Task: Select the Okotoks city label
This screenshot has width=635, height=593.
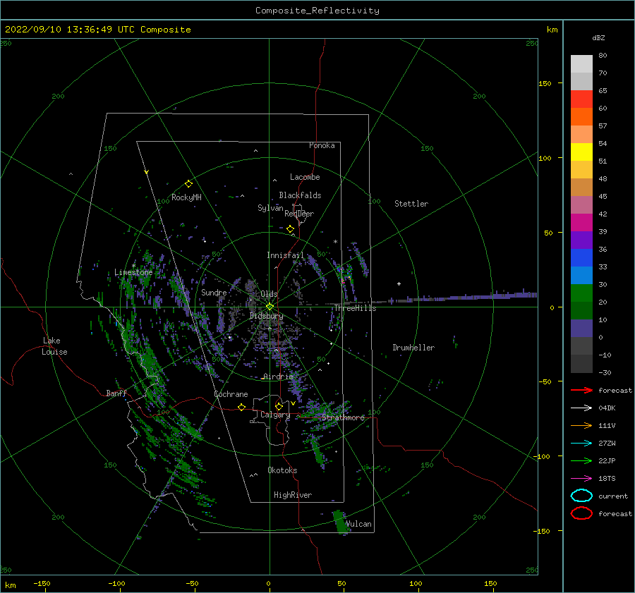Action: [282, 470]
